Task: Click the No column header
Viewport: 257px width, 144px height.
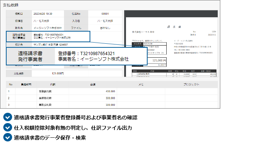Action: tap(11, 84)
